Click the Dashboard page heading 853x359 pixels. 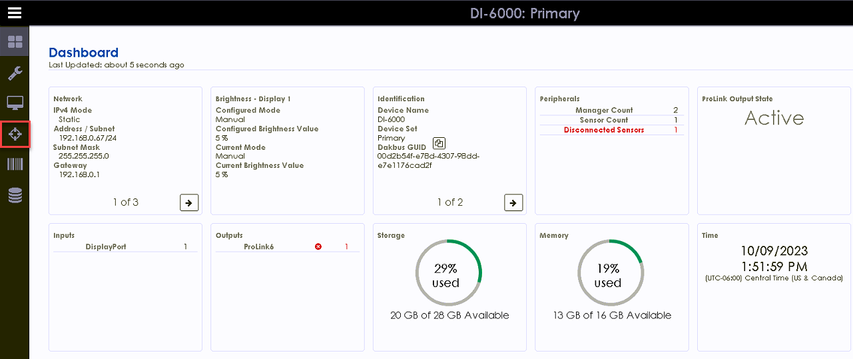coord(84,53)
